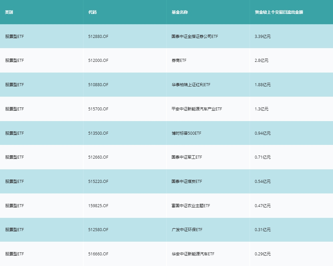The image size is (333, 266).
Task: Select the fund code 512000.OF
Action: (98, 61)
